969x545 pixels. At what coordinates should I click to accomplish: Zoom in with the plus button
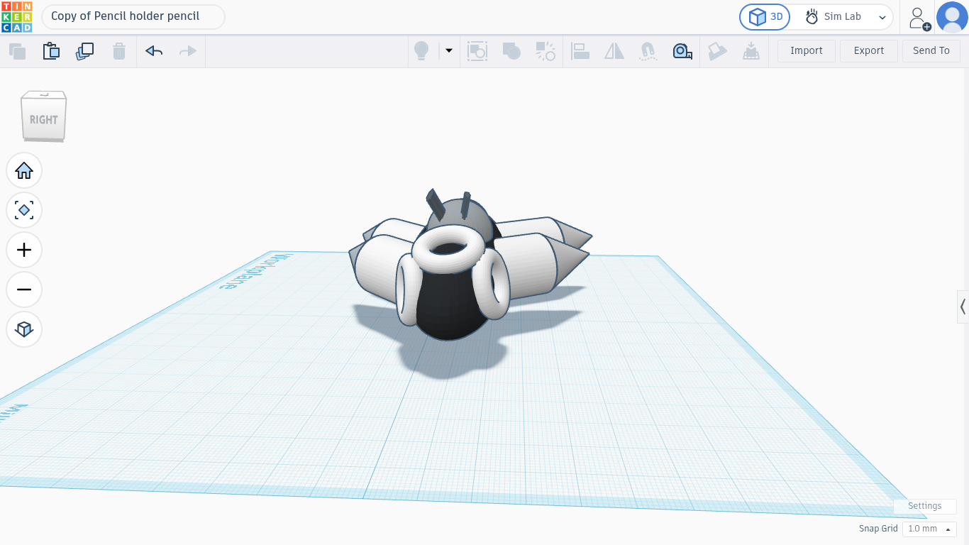(24, 250)
